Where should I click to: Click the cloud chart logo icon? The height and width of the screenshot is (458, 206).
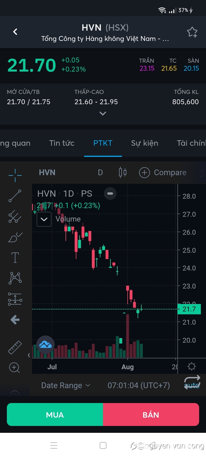point(45,344)
